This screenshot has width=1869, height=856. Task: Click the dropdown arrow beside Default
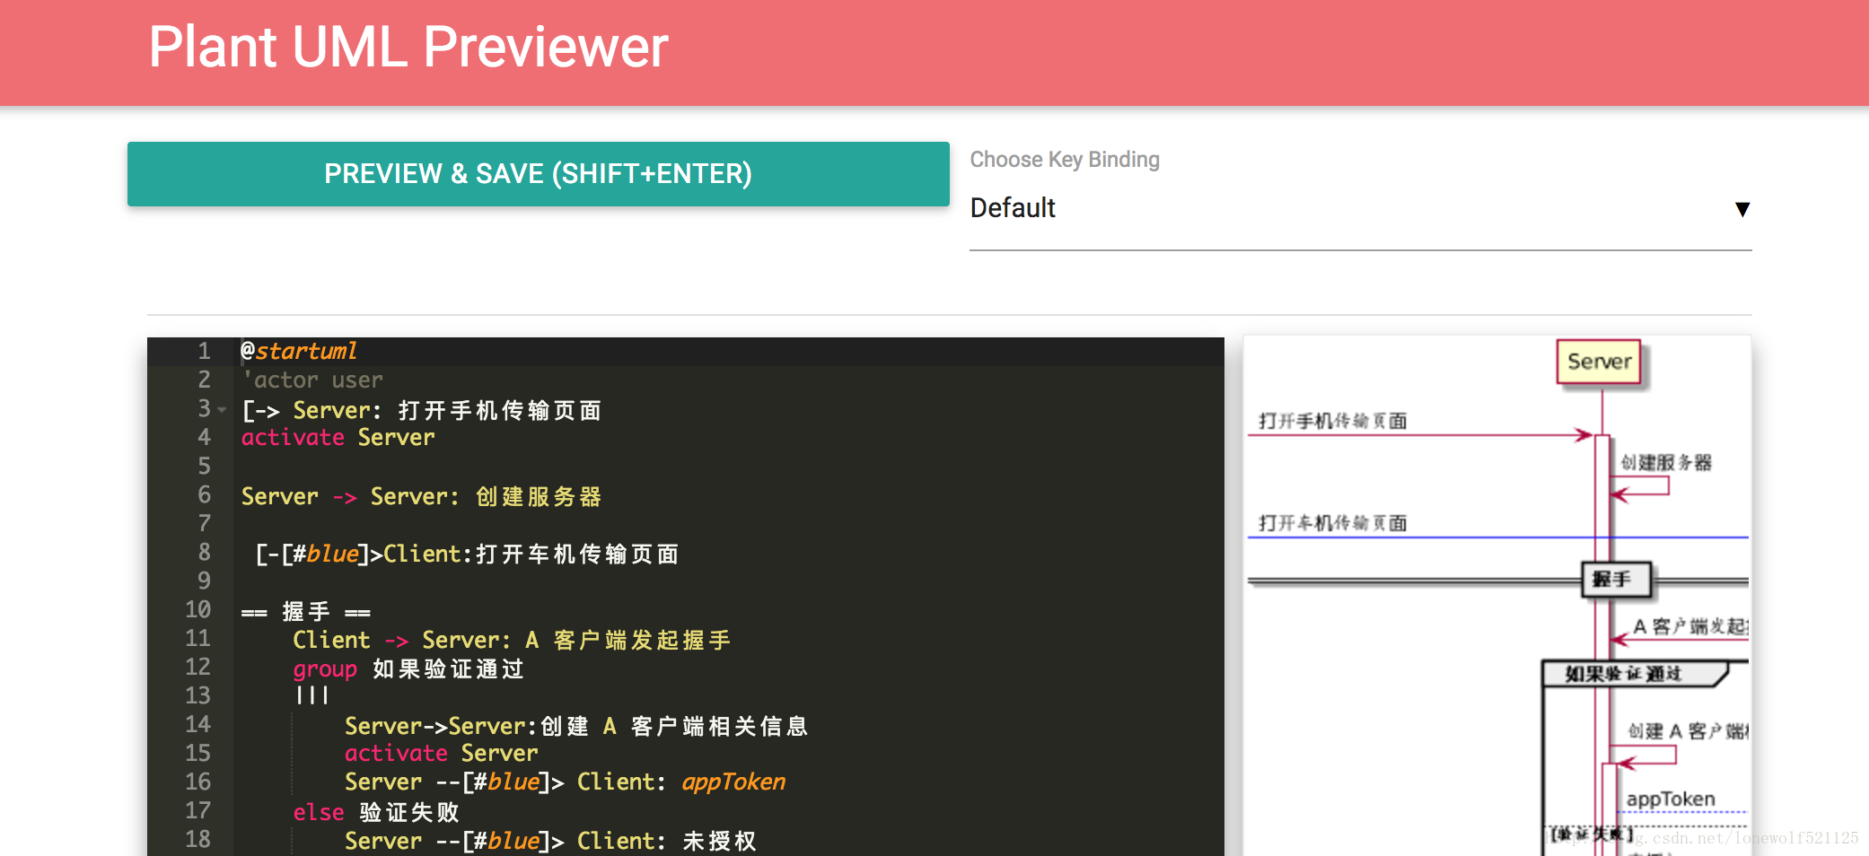1742,209
